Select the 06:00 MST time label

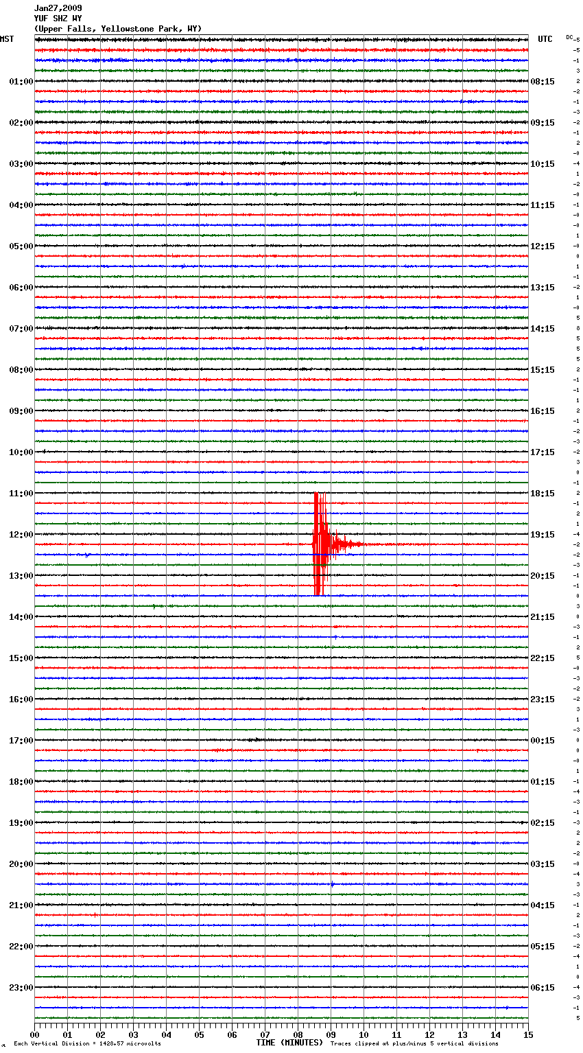[x=21, y=288]
